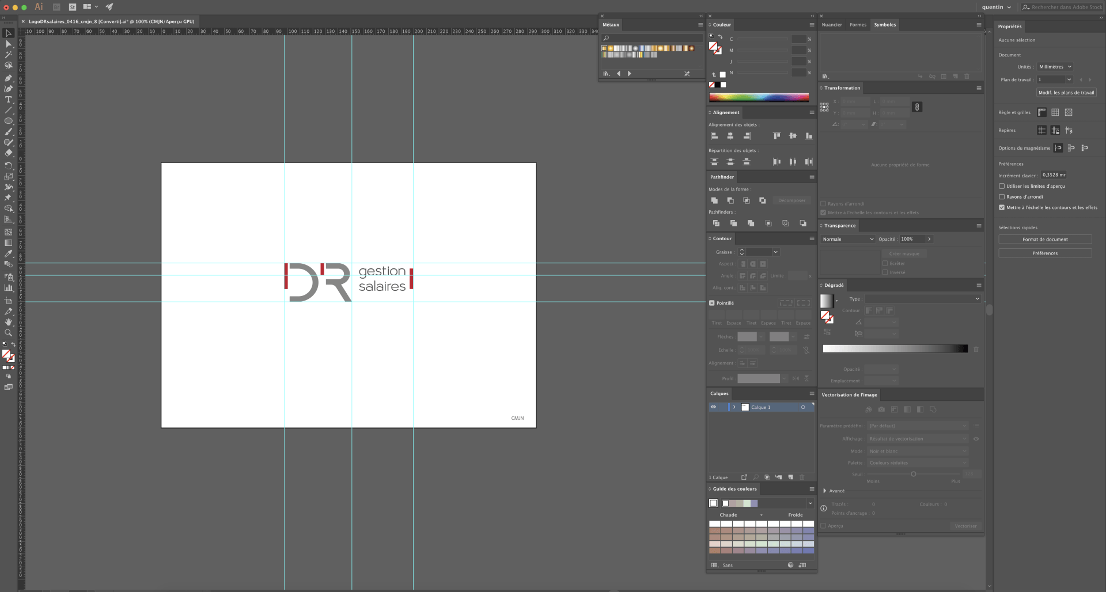Click the Modif. les plans de travail button
The image size is (1106, 592).
click(x=1066, y=92)
